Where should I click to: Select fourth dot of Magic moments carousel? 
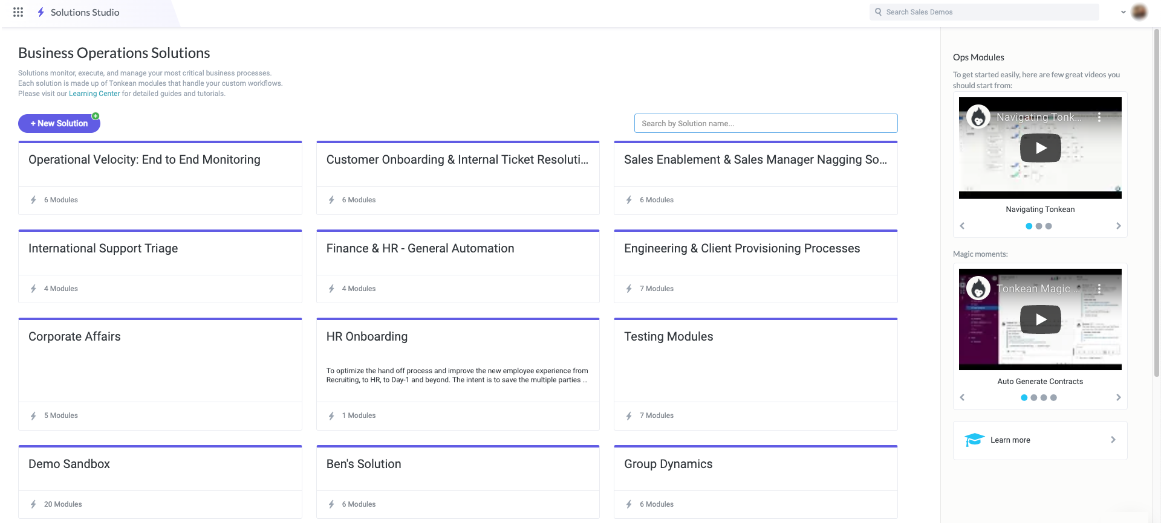coord(1053,397)
